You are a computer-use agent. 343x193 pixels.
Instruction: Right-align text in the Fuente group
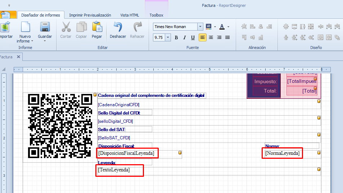point(219,37)
